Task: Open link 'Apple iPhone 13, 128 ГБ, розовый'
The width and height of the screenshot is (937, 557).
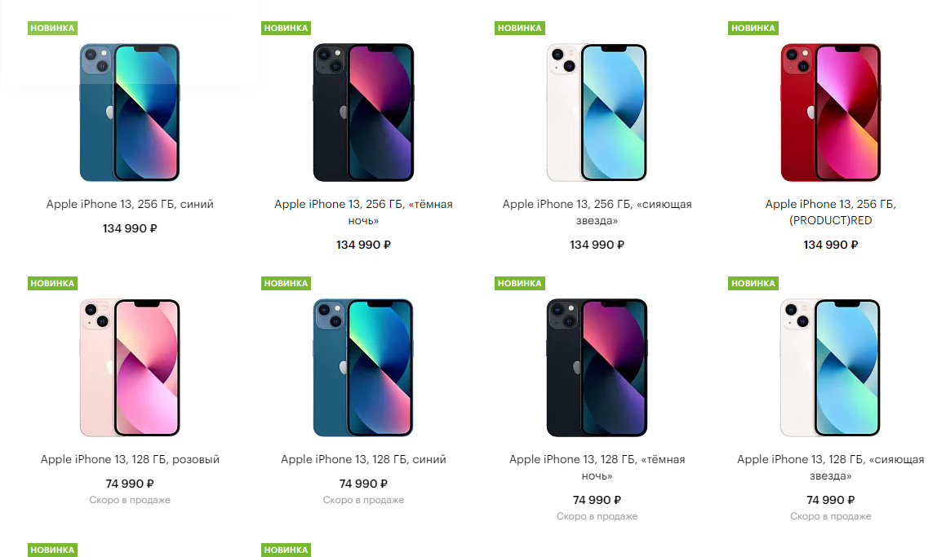Action: 130,459
